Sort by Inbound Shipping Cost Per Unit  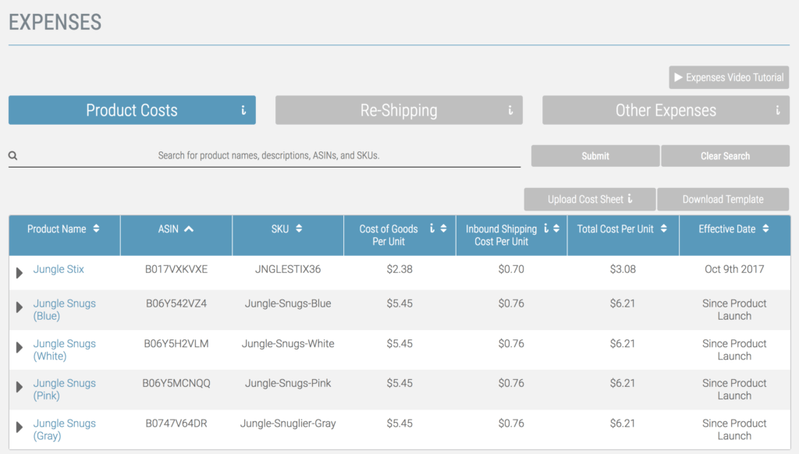click(556, 229)
